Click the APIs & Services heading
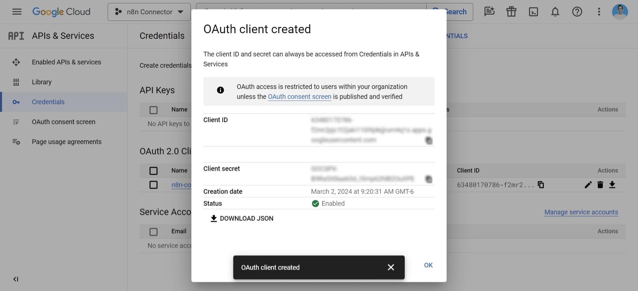The image size is (638, 291). (x=63, y=36)
